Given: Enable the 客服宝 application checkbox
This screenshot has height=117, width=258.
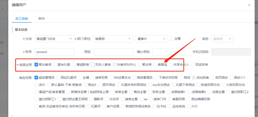Looking at the screenshot, I should [155, 65].
